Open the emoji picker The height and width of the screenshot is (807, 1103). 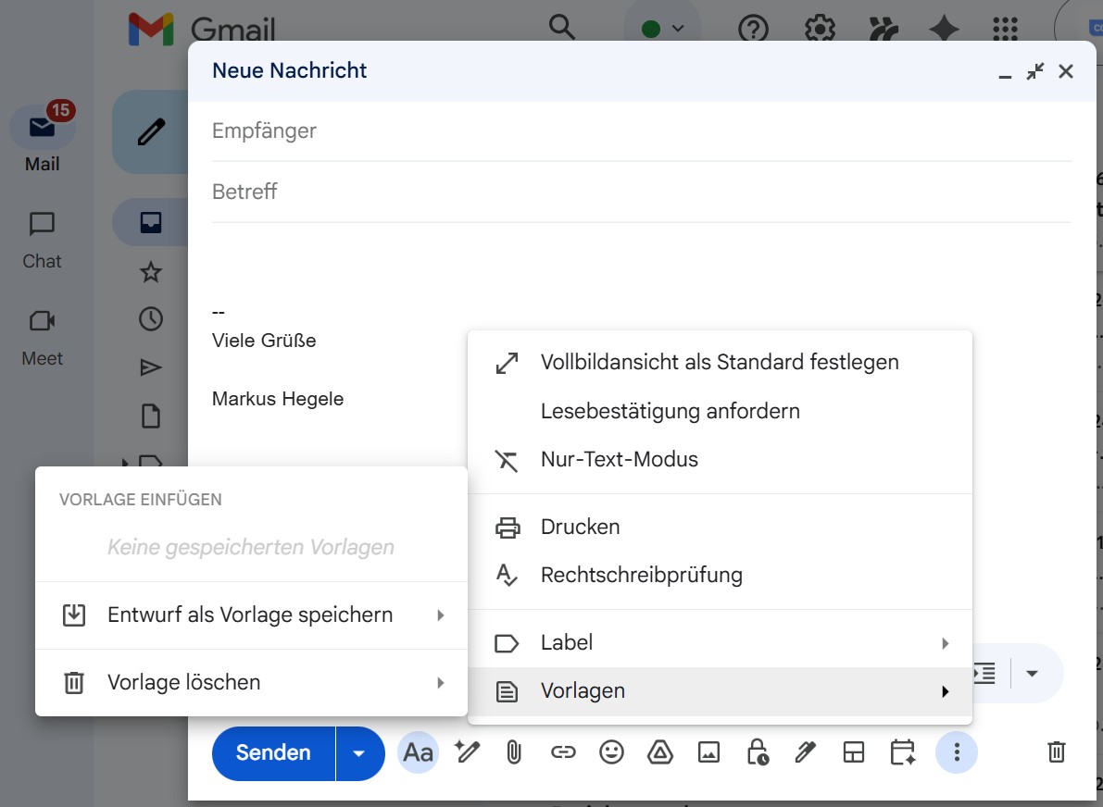pyautogui.click(x=611, y=752)
